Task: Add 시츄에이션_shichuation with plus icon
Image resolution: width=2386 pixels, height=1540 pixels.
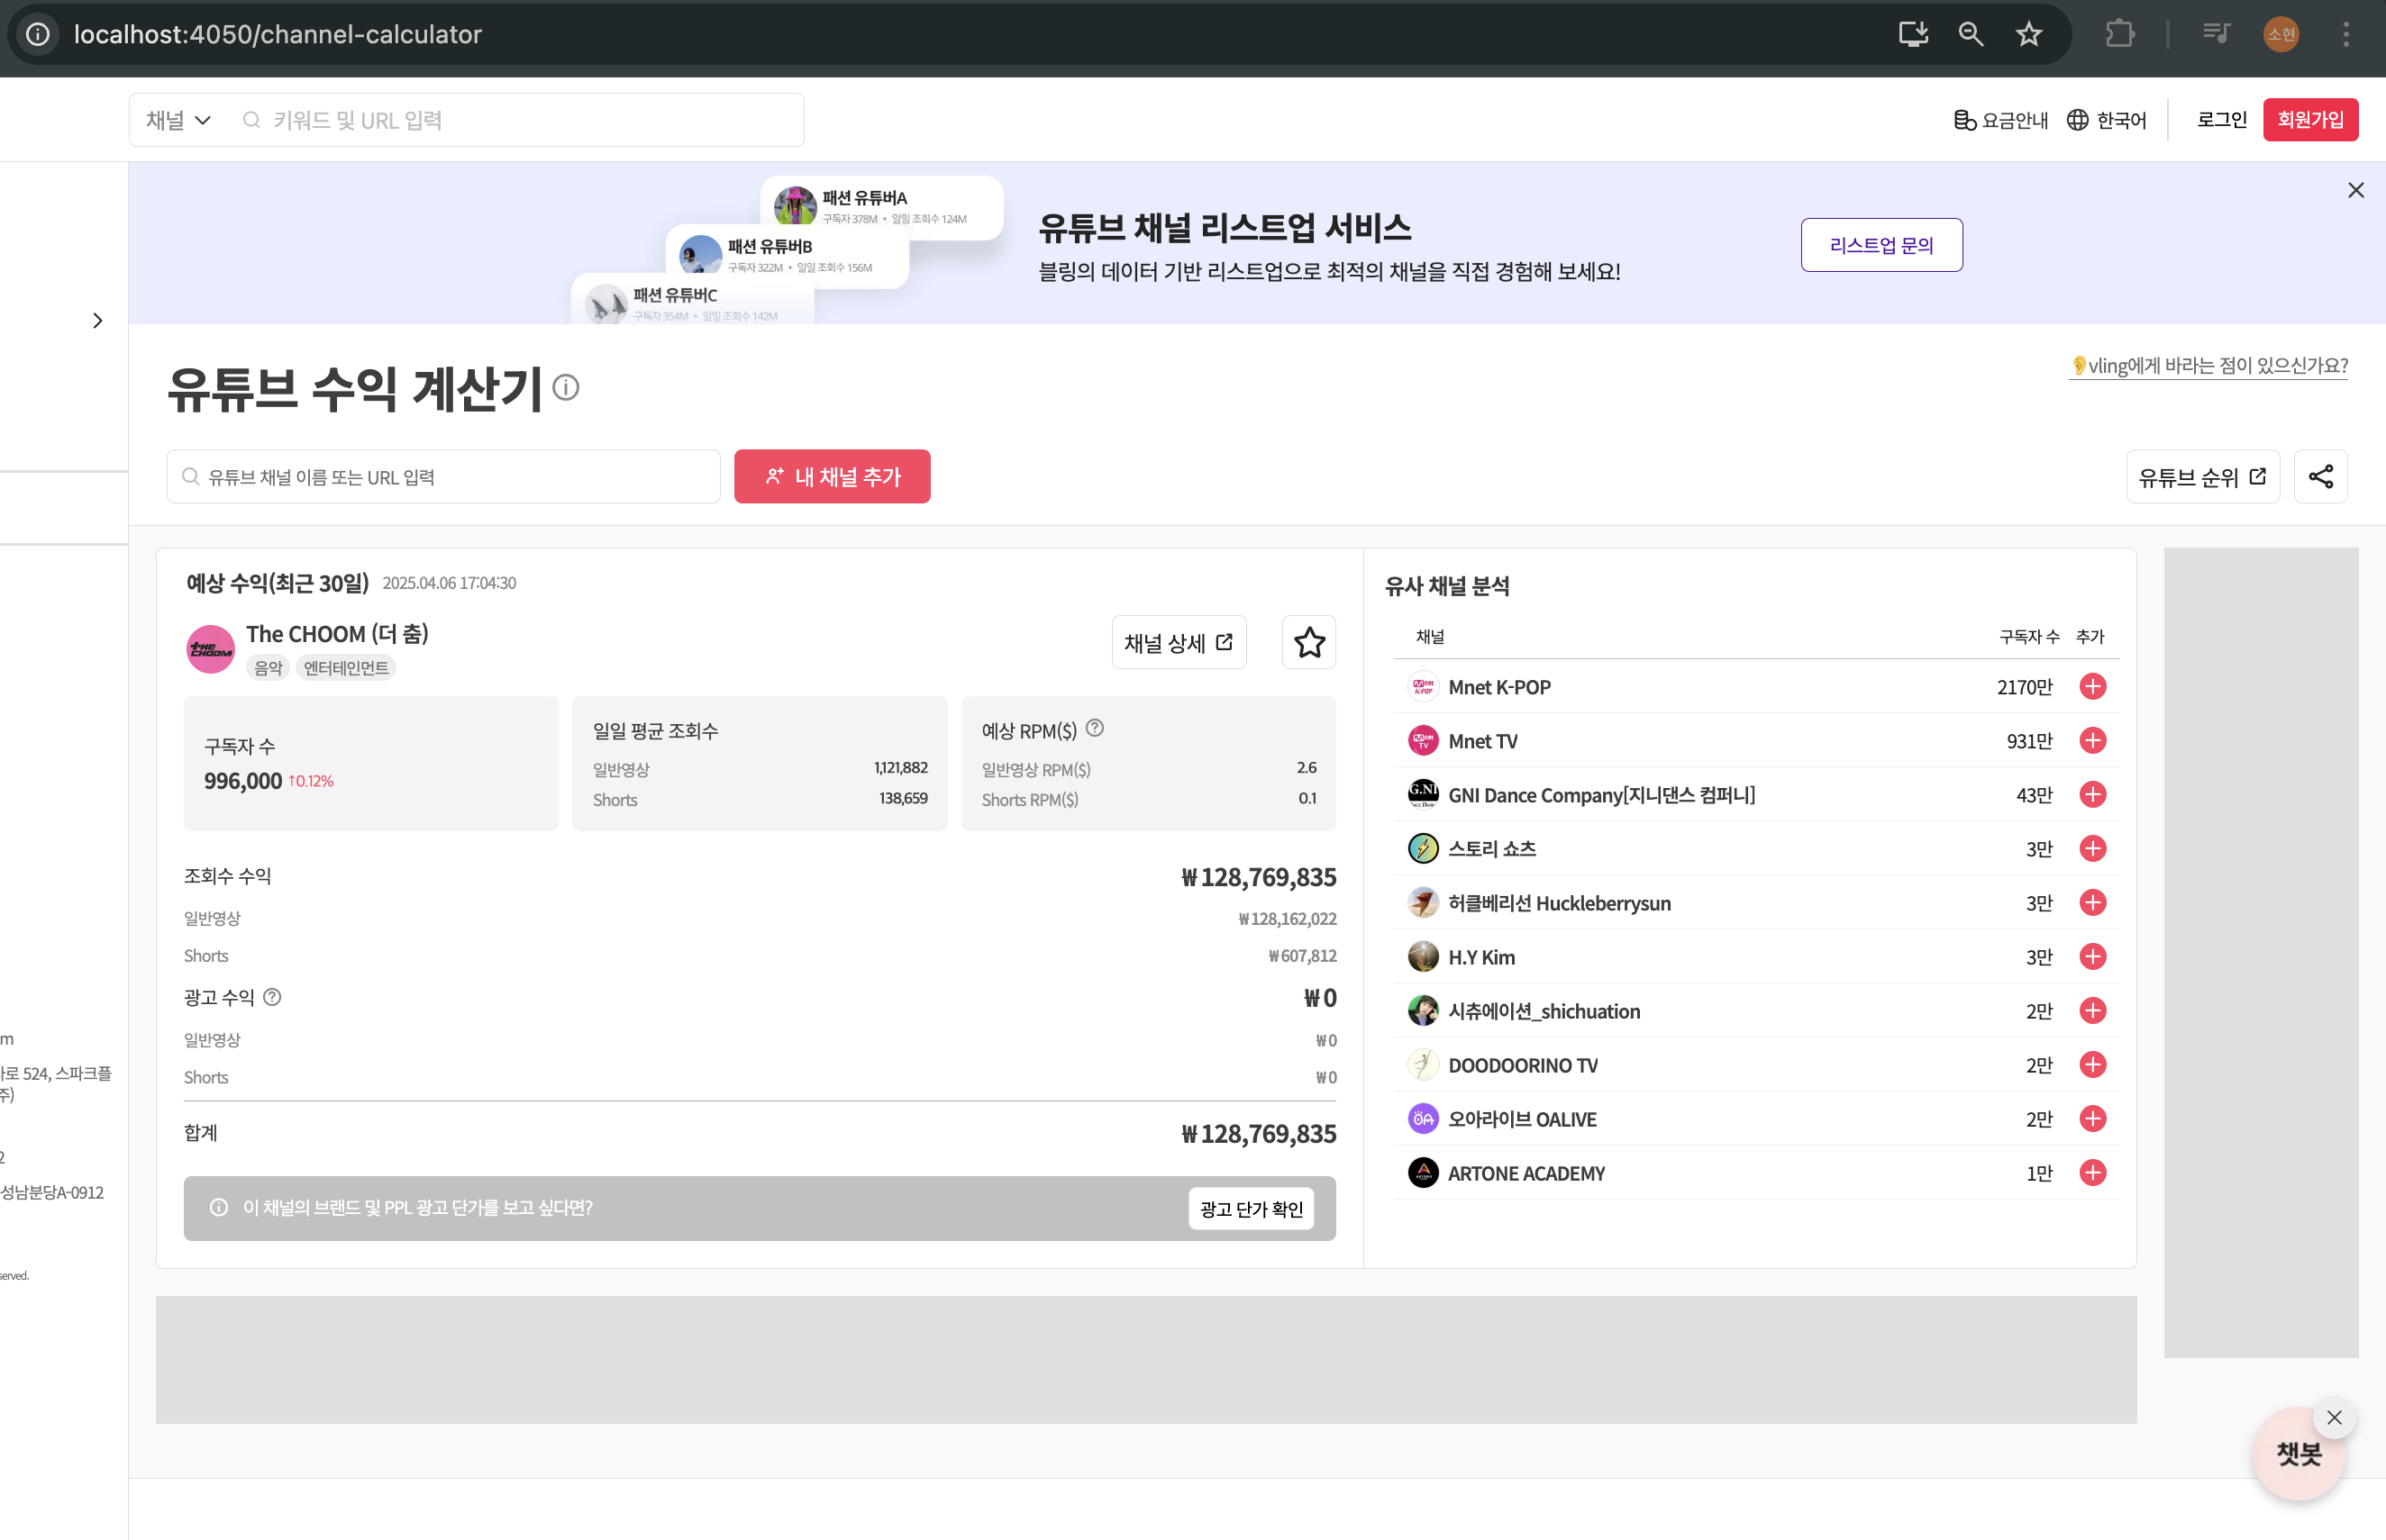Action: point(2092,1011)
